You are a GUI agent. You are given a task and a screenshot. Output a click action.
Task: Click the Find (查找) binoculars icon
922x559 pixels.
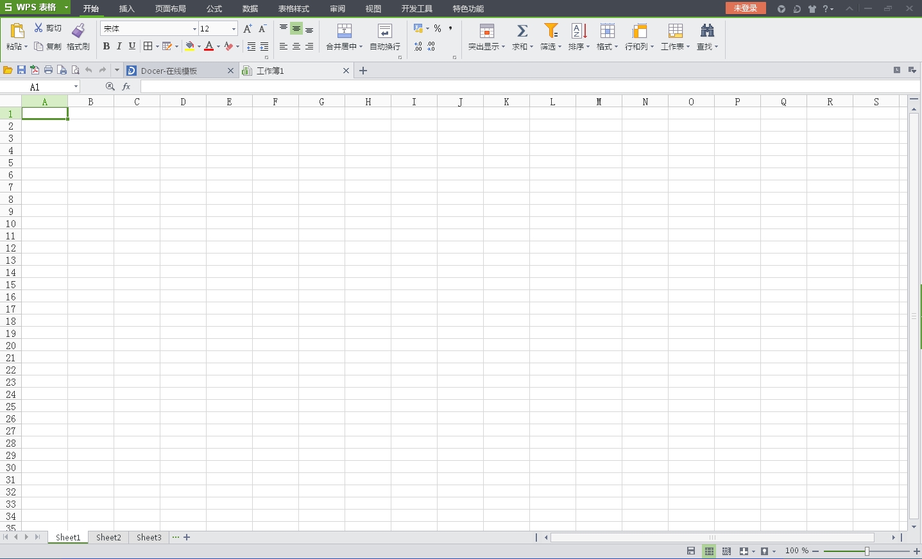coord(707,31)
